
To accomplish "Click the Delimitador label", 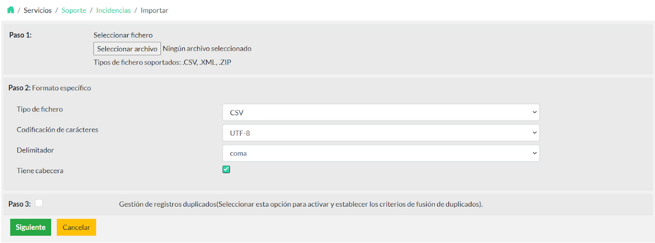I will pyautogui.click(x=35, y=150).
